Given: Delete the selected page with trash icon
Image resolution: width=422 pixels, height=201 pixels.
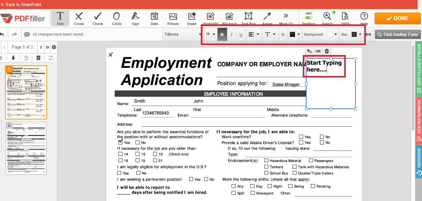Looking at the screenshot, I should [x=38, y=58].
